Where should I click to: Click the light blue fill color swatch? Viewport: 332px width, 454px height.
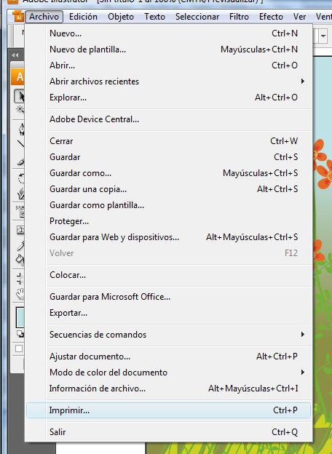[x=20, y=317]
